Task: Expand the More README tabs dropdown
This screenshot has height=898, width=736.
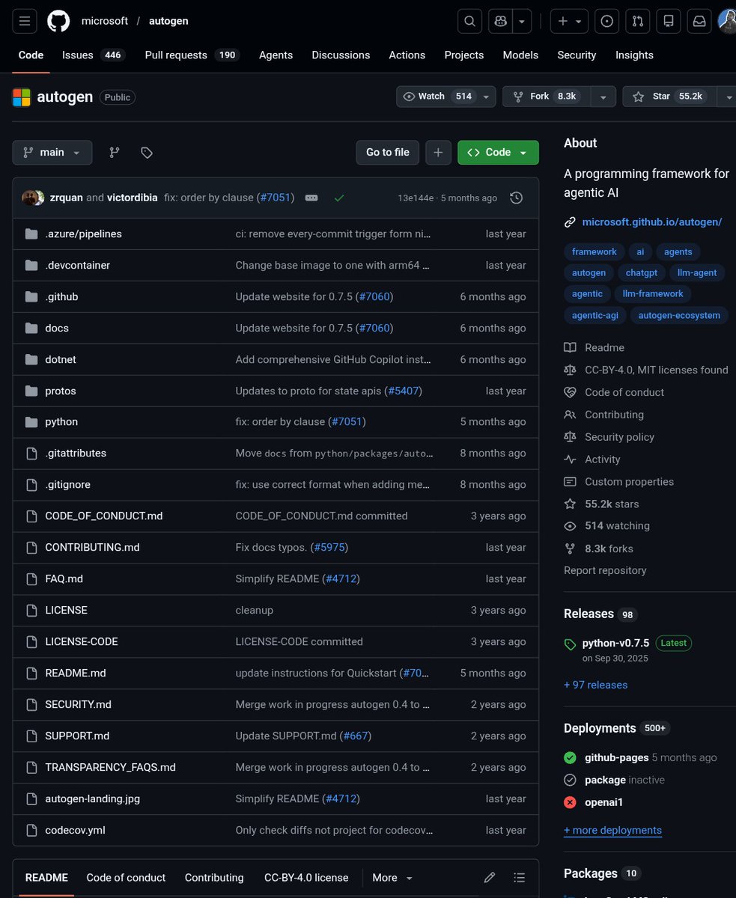Action: tap(392, 878)
